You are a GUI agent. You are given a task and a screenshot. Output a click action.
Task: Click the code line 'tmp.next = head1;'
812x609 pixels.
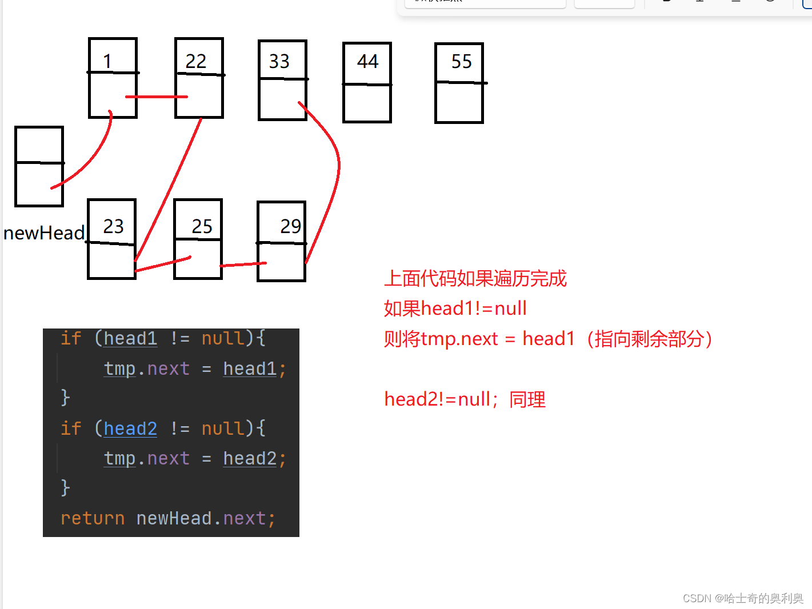coord(195,368)
